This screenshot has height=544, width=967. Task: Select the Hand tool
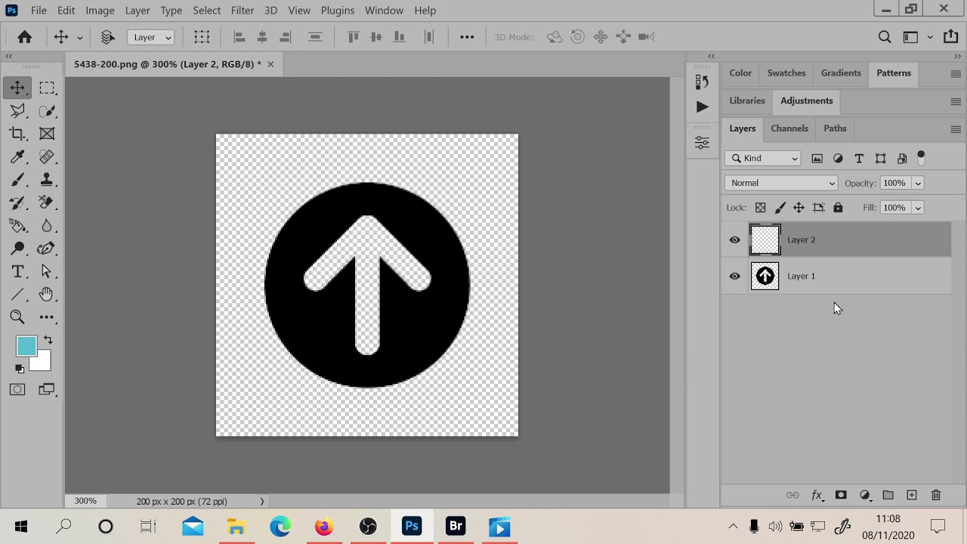click(47, 294)
